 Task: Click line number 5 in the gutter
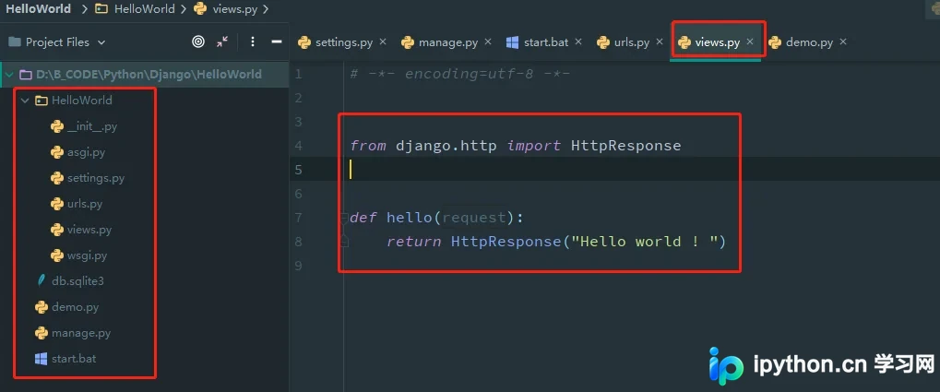point(299,170)
